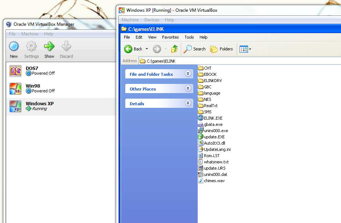The width and height of the screenshot is (341, 223).
Task: Click the Views icon in Explorer toolbar
Action: [x=244, y=49]
